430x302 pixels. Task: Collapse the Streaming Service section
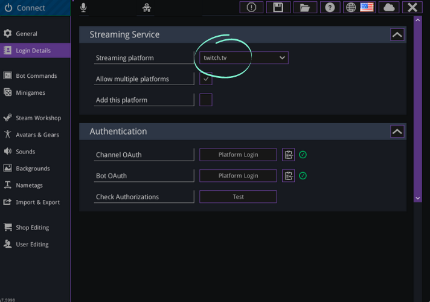pyautogui.click(x=397, y=35)
